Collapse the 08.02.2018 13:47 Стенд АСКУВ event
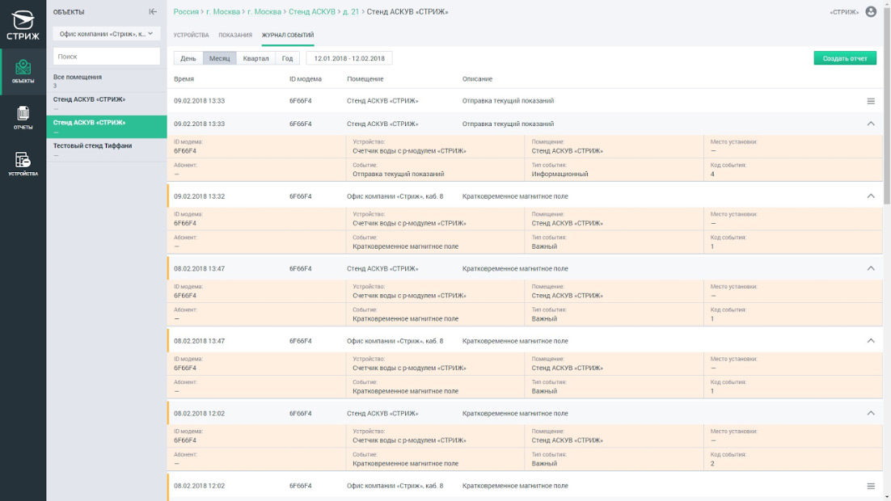 [x=871, y=268]
